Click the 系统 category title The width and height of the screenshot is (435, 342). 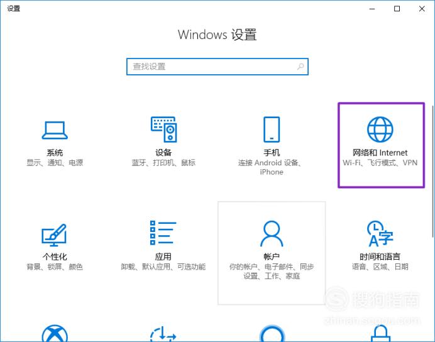(x=55, y=153)
